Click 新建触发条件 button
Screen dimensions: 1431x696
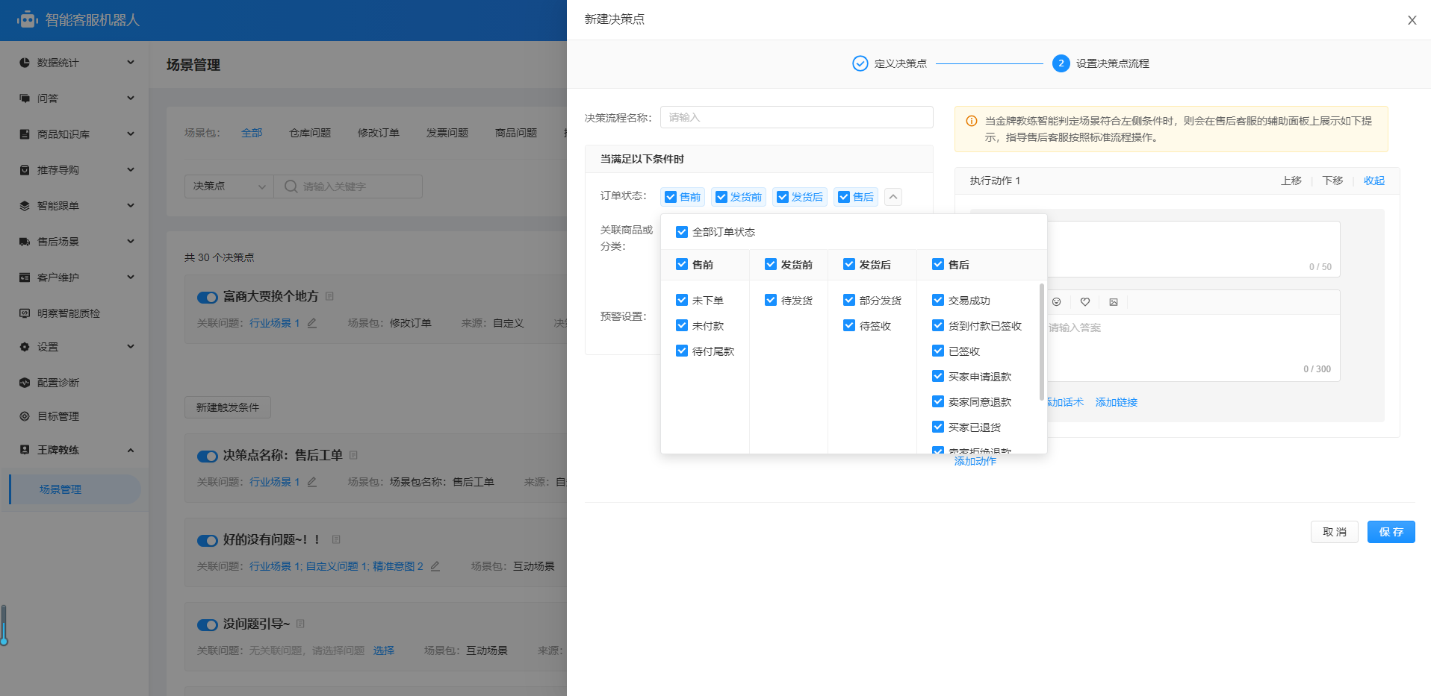[228, 407]
